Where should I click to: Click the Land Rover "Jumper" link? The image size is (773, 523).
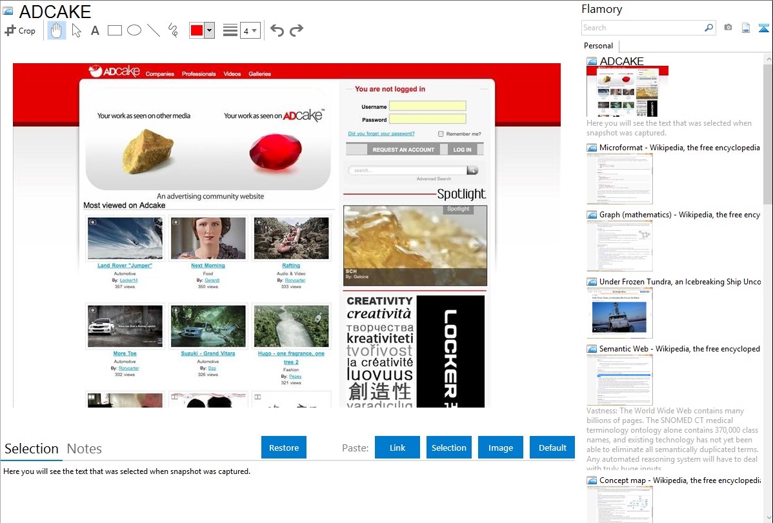125,265
